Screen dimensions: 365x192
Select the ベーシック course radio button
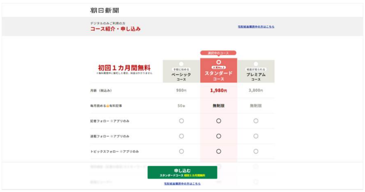click(x=181, y=64)
